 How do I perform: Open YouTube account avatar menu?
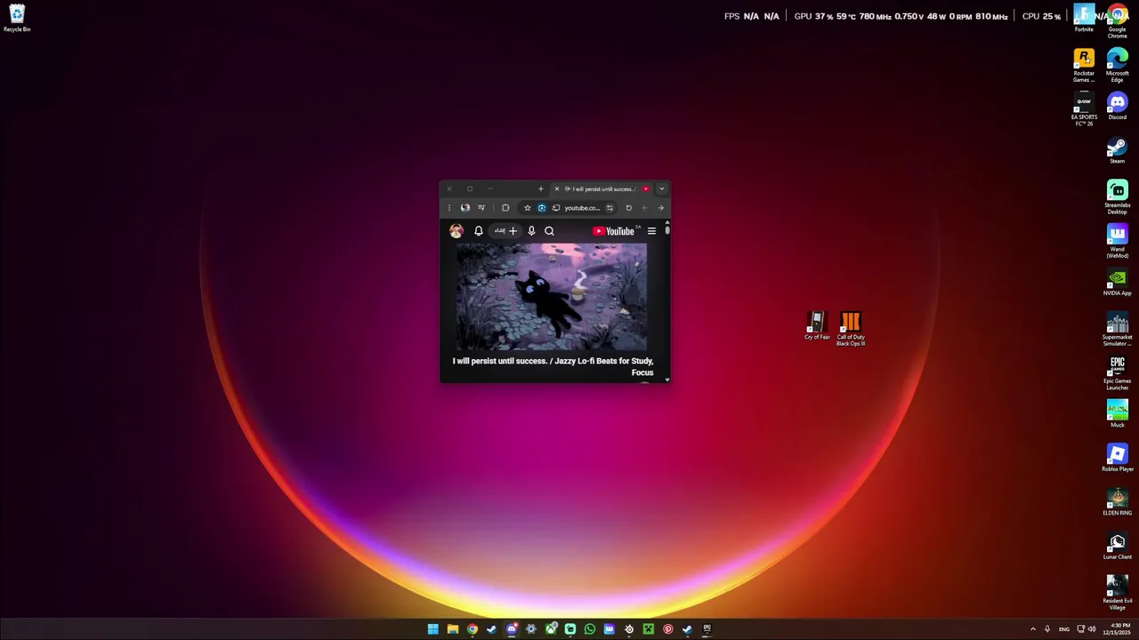click(456, 231)
